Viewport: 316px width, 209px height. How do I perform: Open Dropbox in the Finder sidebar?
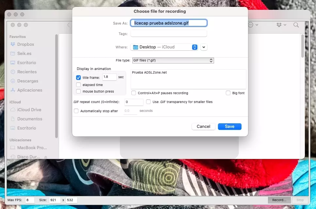(x=25, y=44)
